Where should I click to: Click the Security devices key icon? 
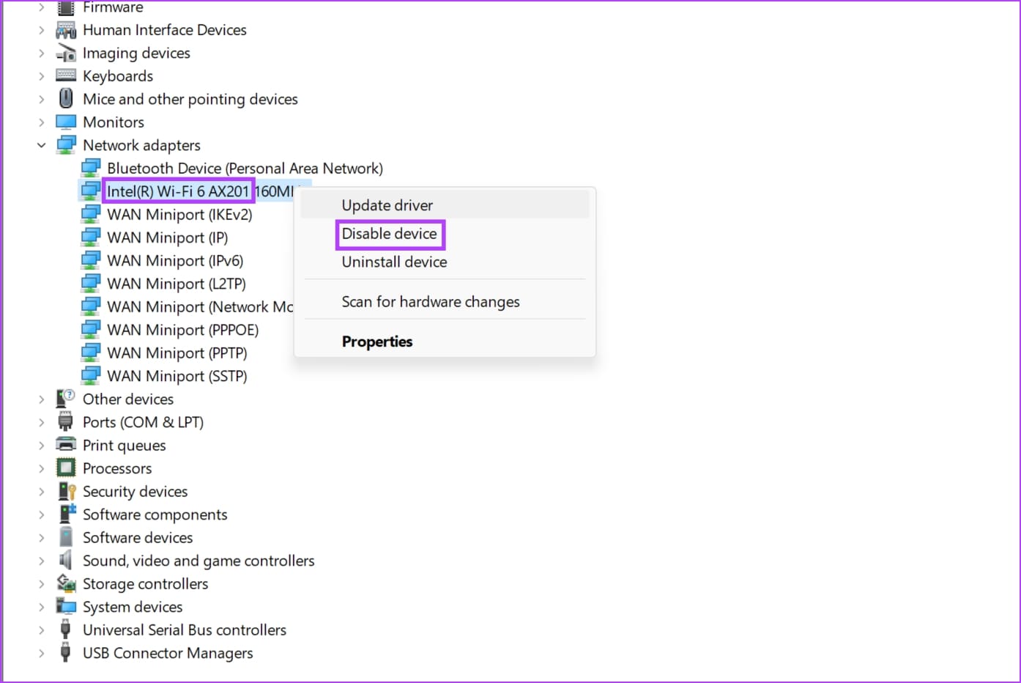click(66, 492)
